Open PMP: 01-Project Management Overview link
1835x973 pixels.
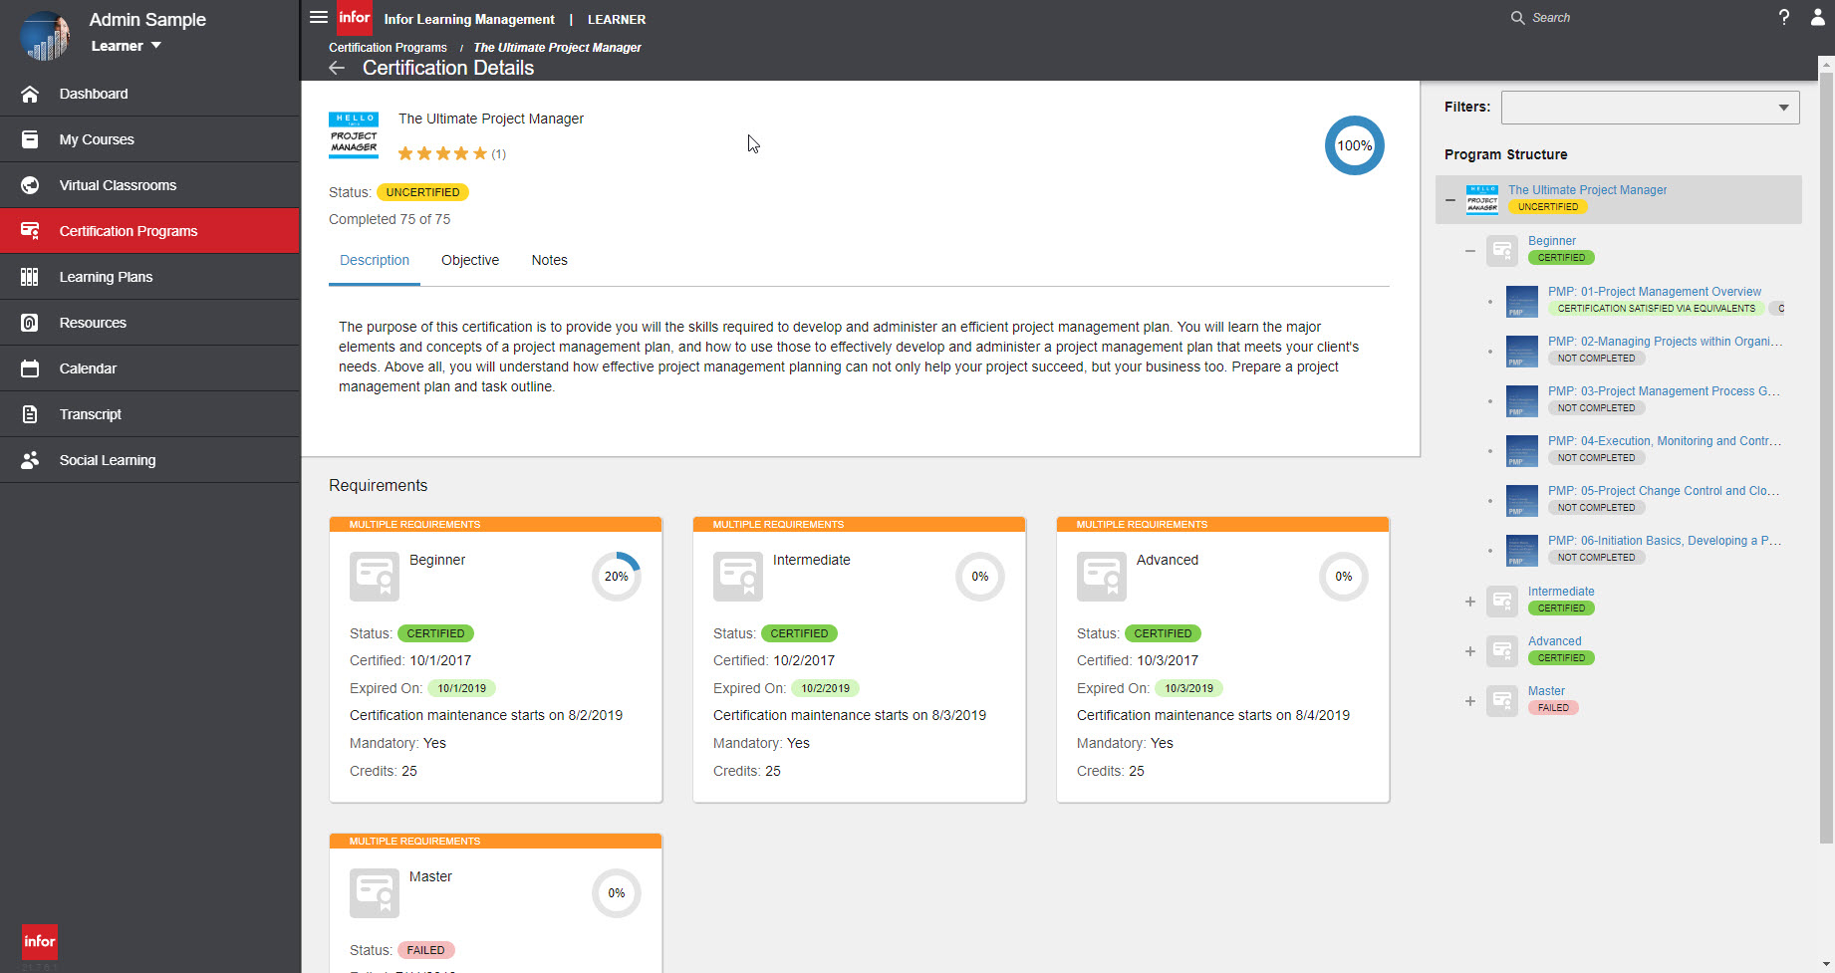click(1654, 291)
